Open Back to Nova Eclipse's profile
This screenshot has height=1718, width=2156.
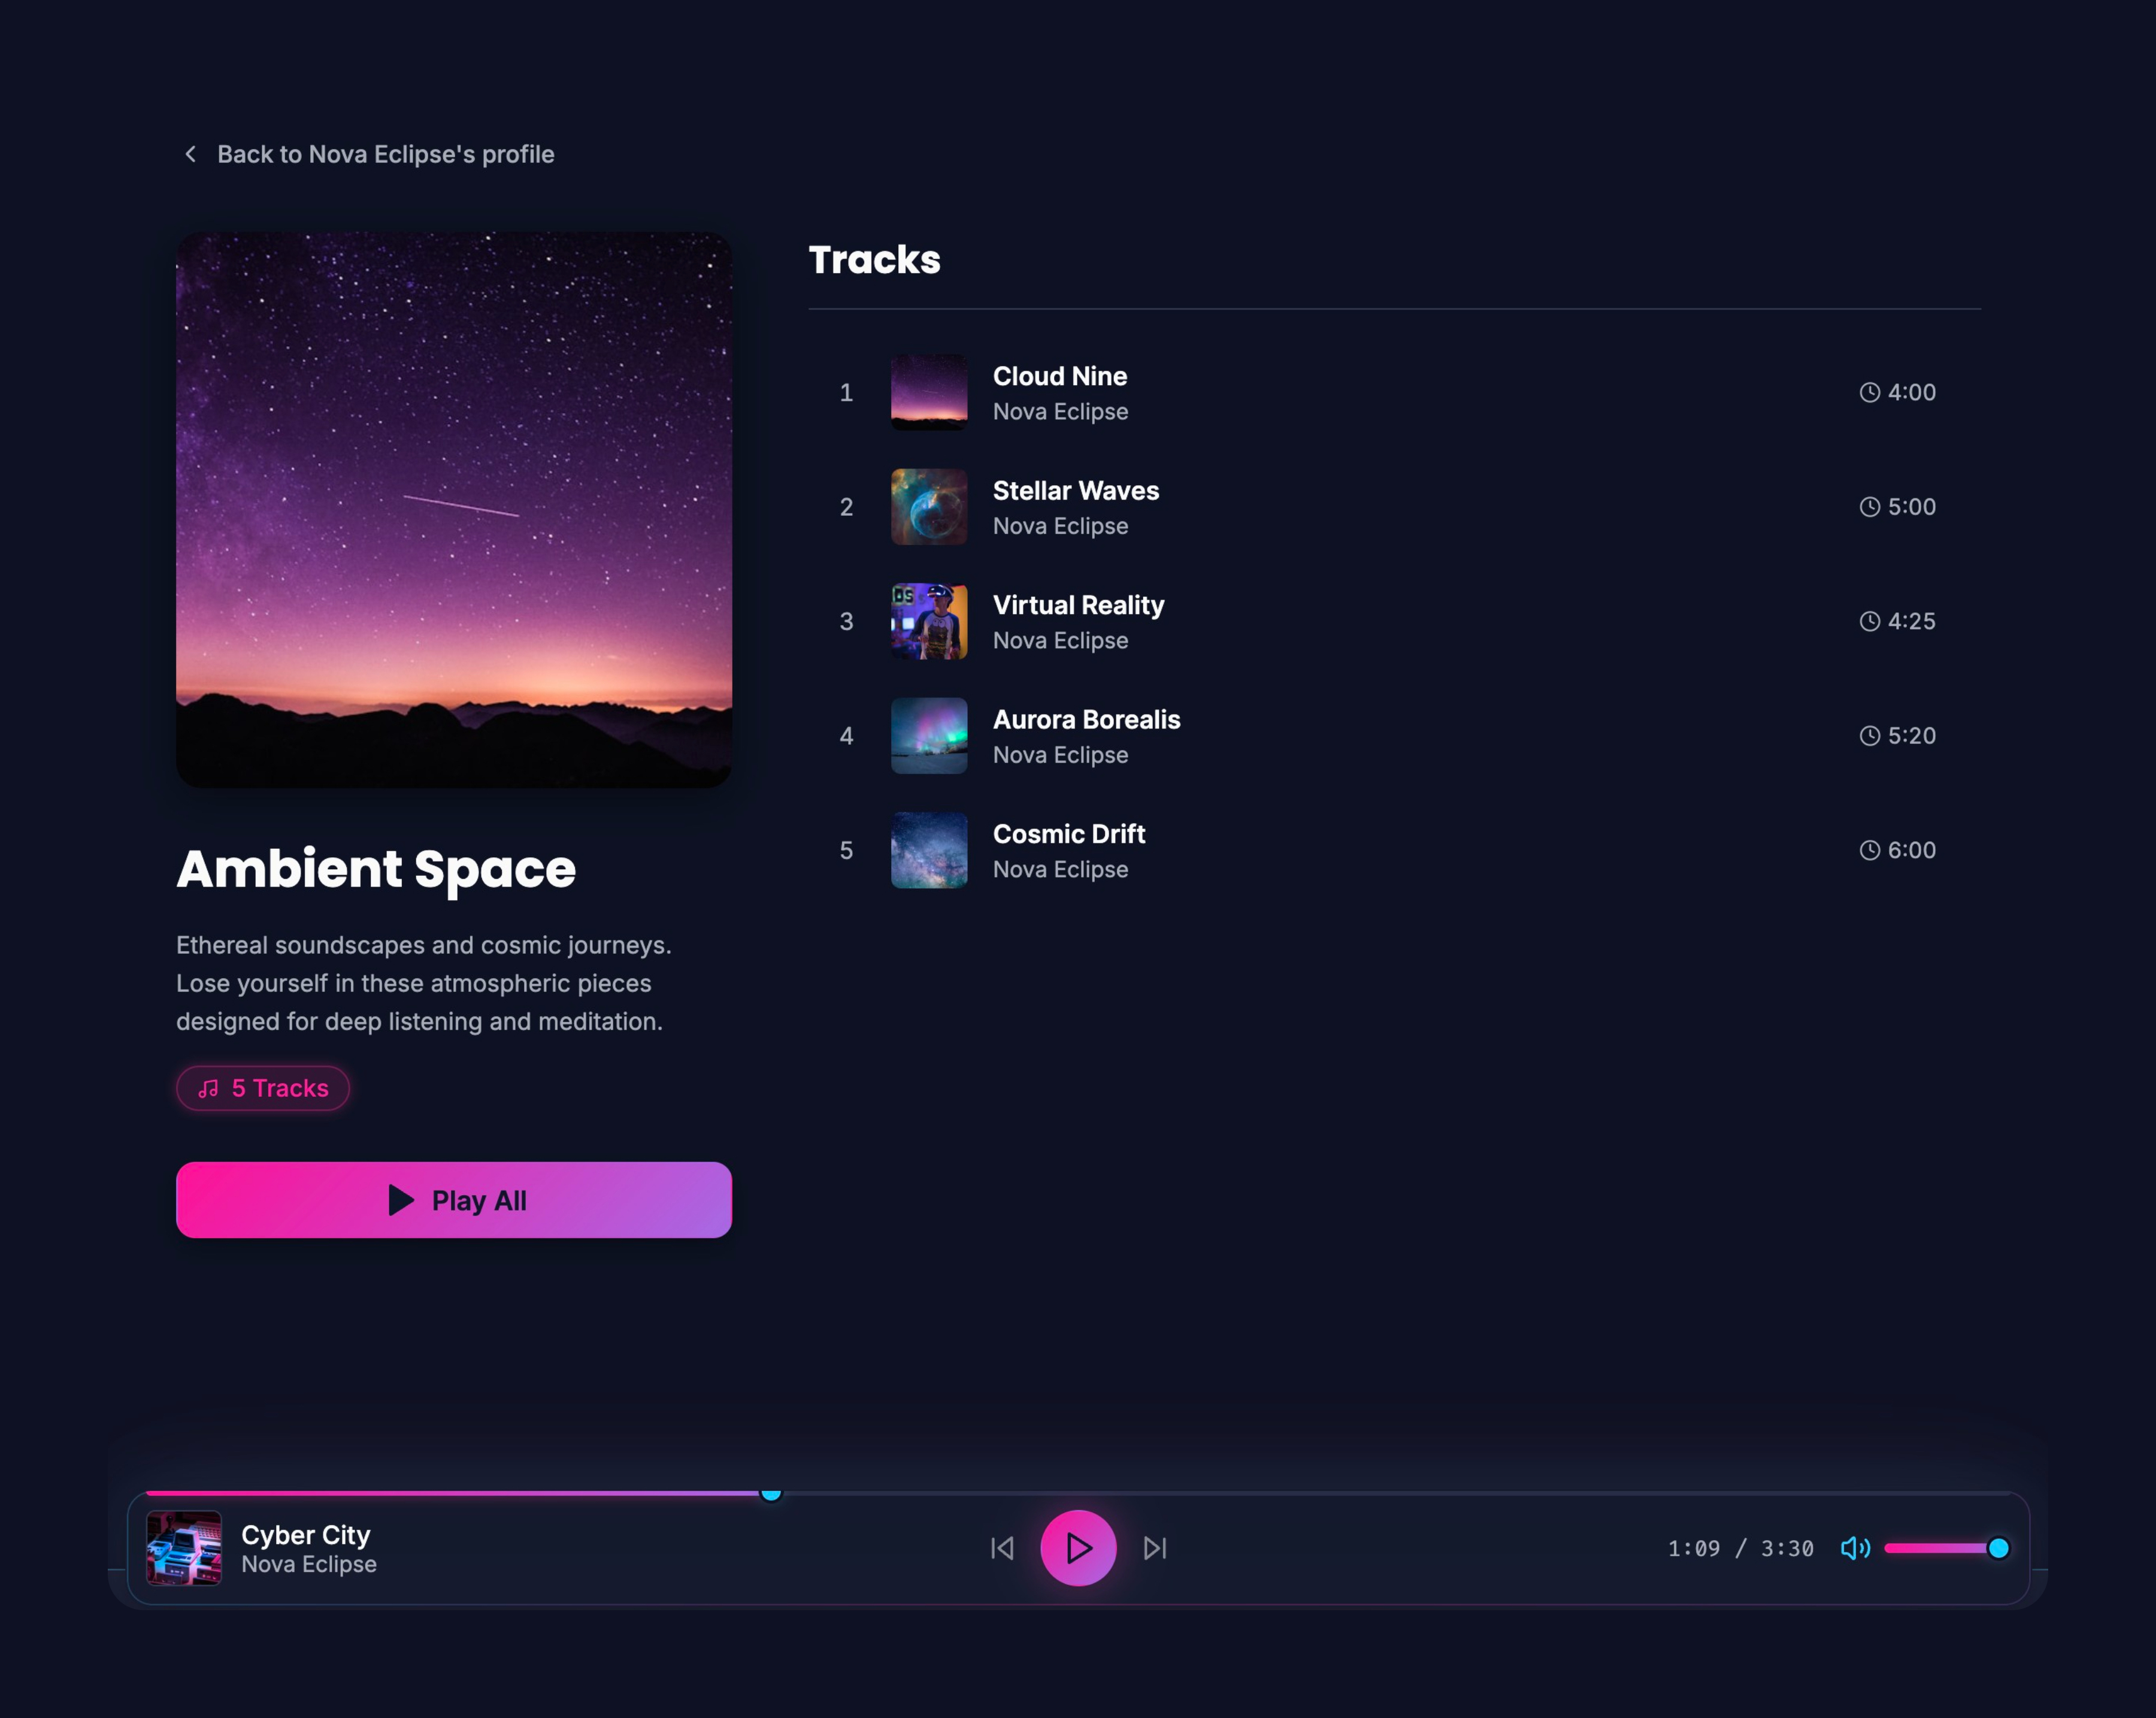386,153
